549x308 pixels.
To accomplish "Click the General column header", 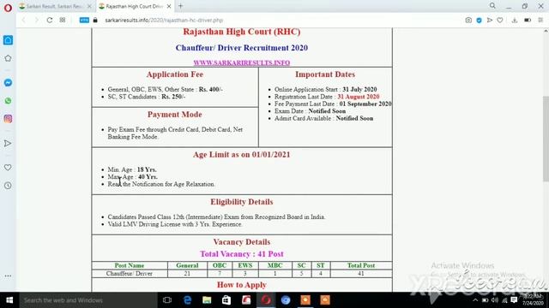I will [187, 265].
